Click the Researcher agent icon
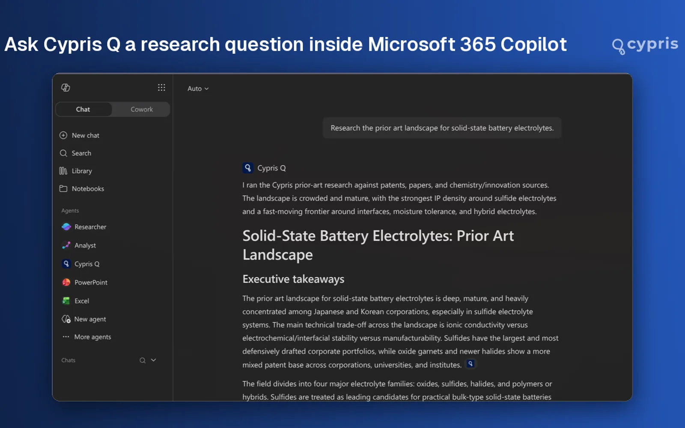 66,227
